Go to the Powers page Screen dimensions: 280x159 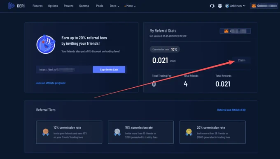(x=69, y=6)
